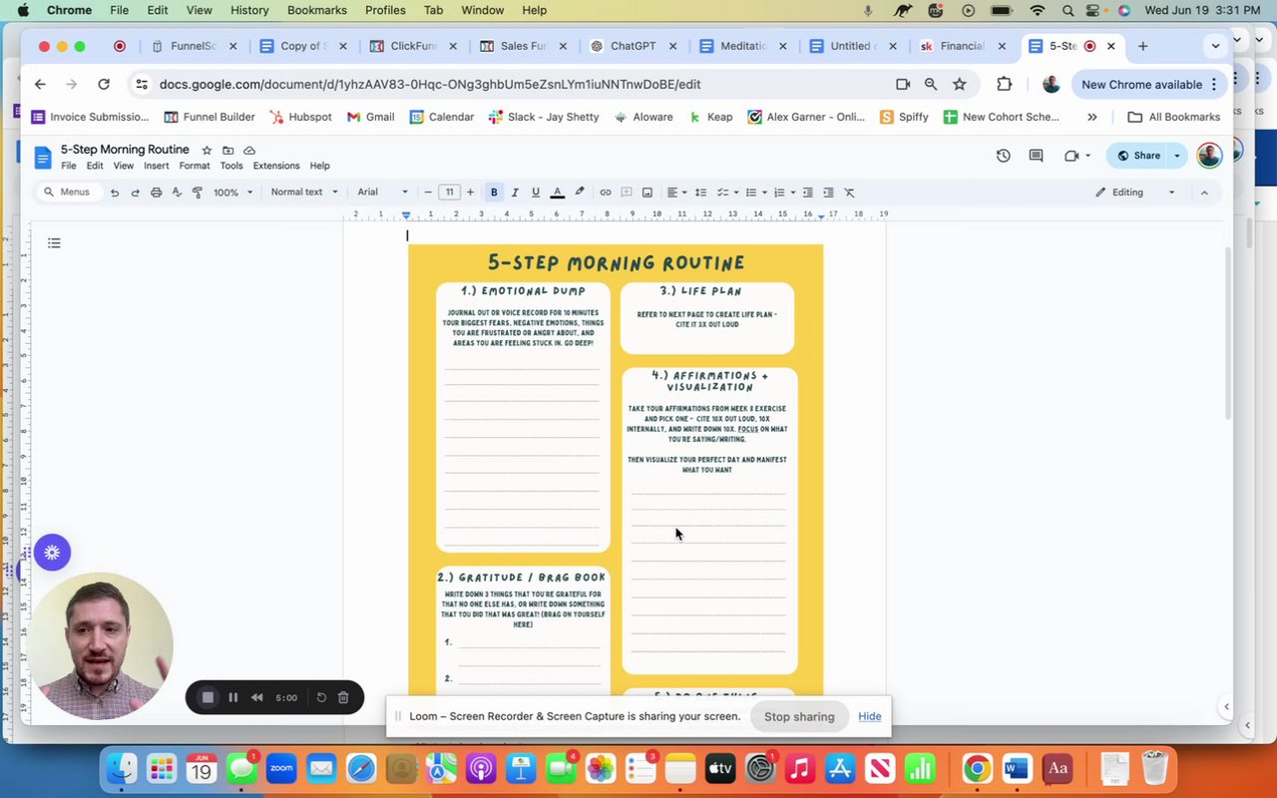Collapse the Docs menus with the chevron

(1204, 193)
